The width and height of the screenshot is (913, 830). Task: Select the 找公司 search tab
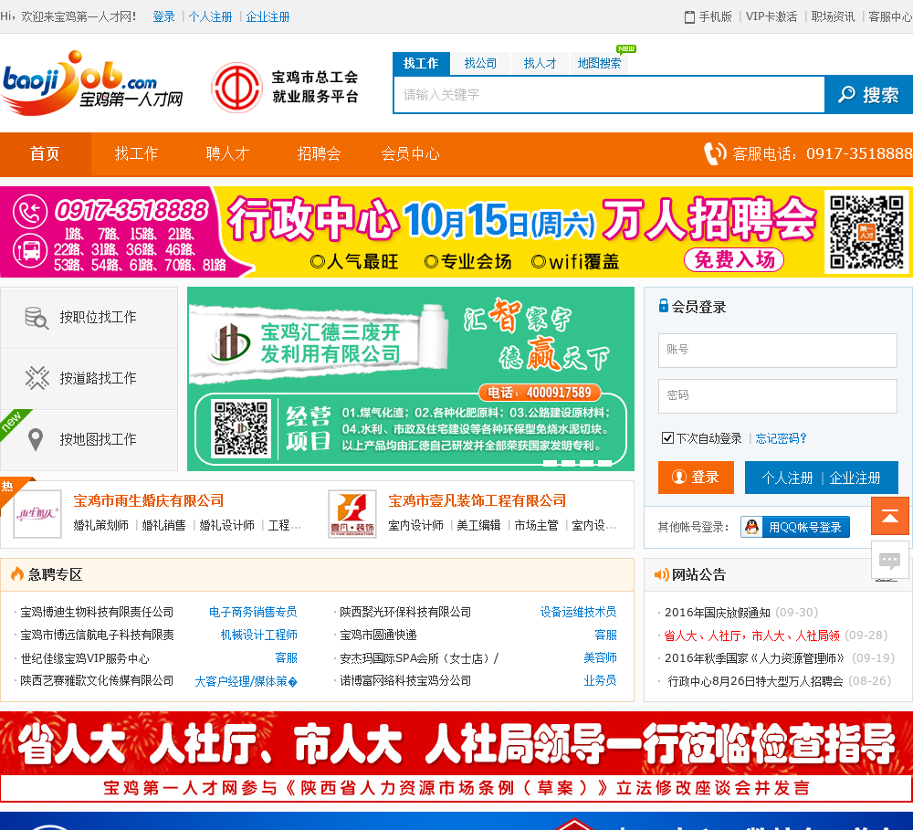[480, 64]
